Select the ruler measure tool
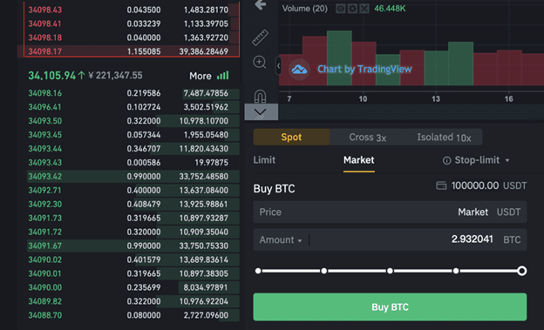 [260, 37]
